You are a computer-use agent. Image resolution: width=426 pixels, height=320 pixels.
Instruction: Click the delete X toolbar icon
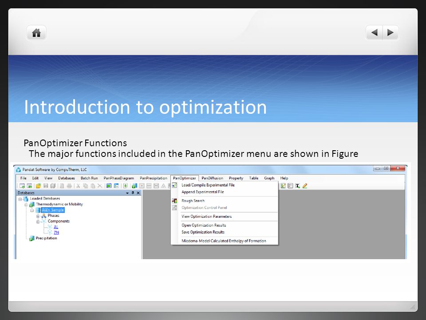(x=100, y=186)
